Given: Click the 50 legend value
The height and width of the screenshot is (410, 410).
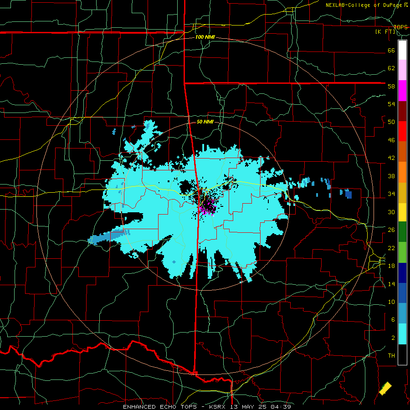Looking at the screenshot, I should (x=391, y=122).
